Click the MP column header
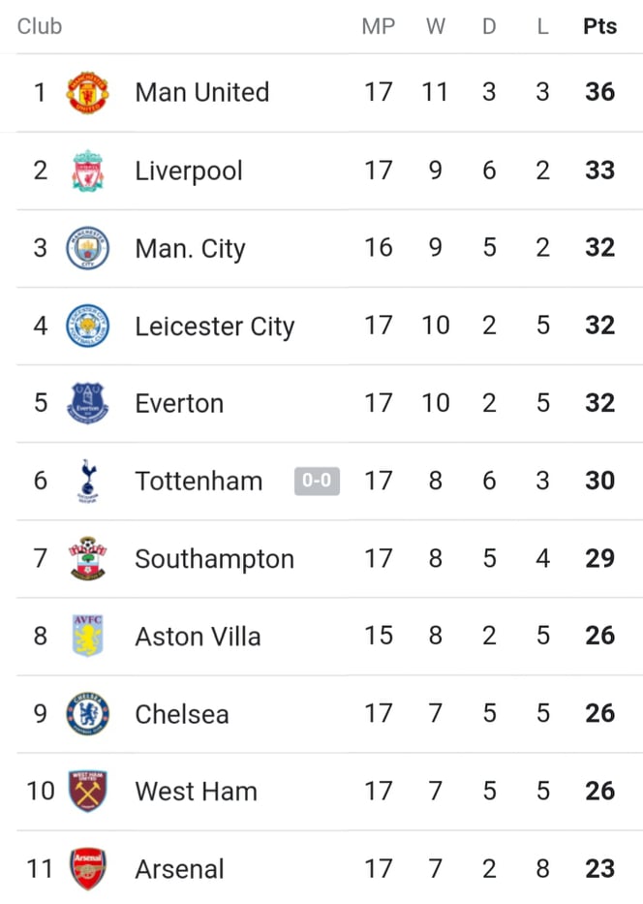The image size is (643, 904). coord(378,26)
